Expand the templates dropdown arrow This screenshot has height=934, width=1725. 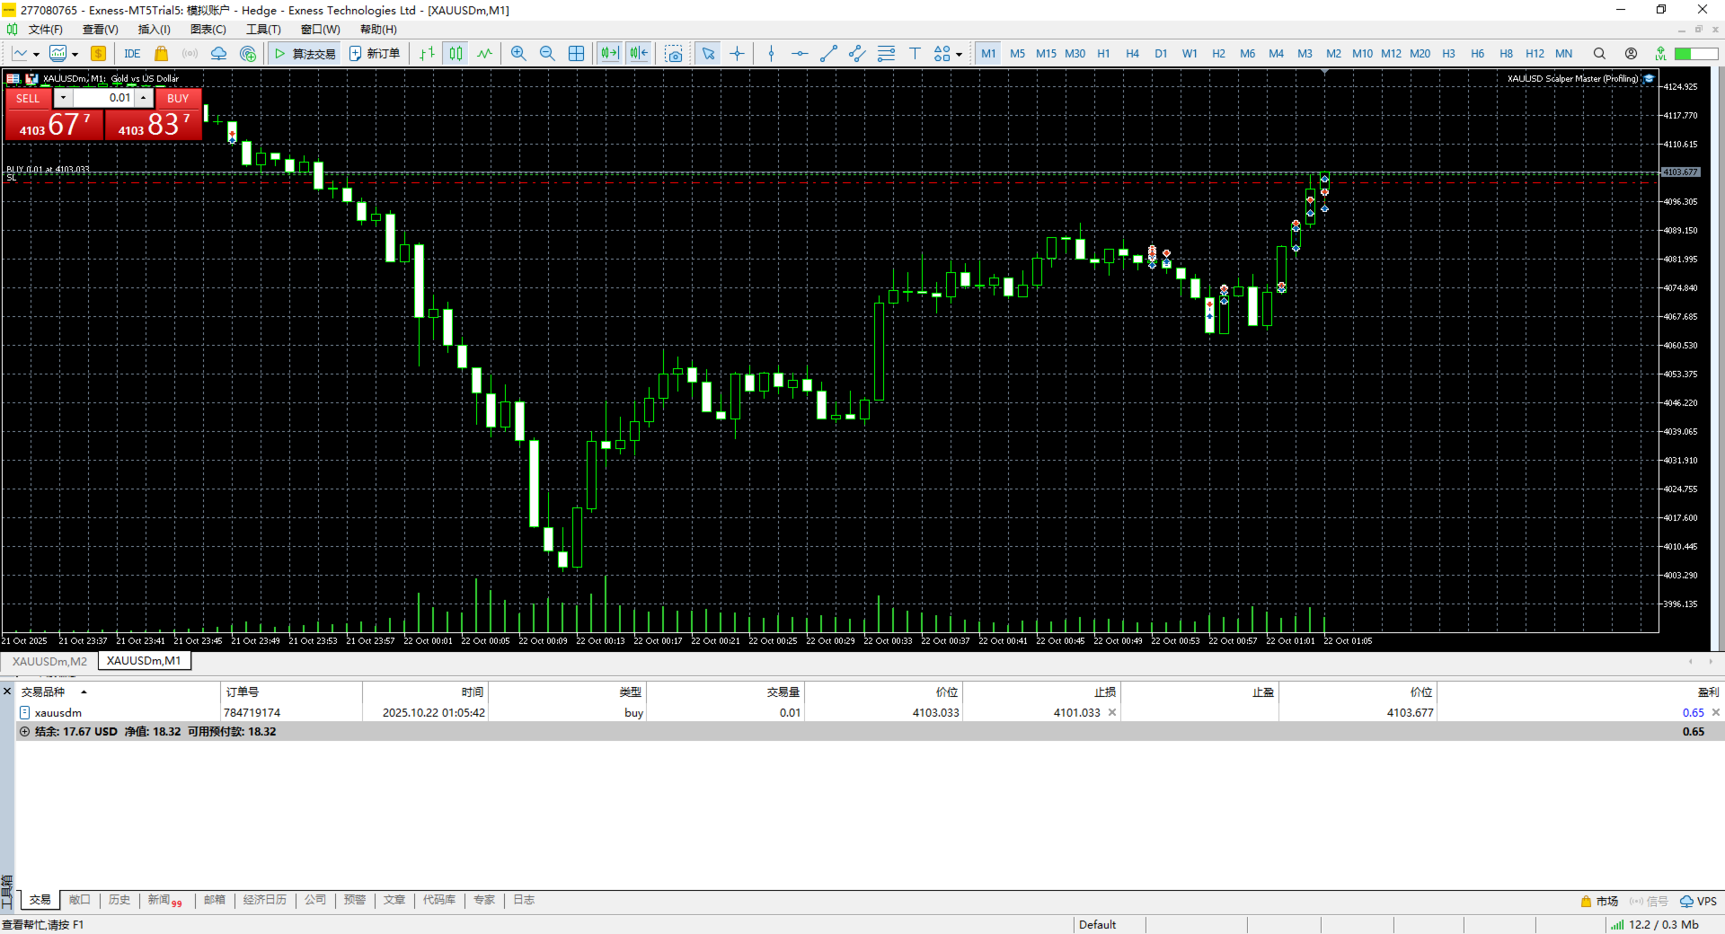coord(75,55)
